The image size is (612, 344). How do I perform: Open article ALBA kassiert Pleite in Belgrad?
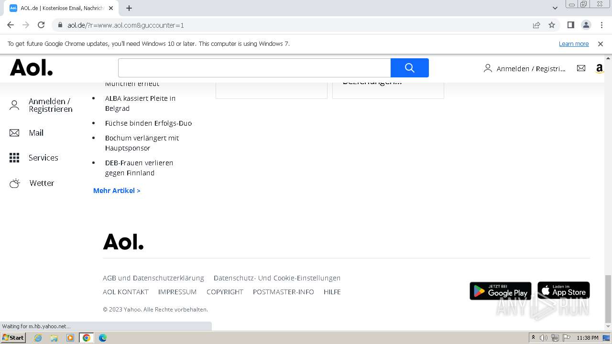(141, 103)
